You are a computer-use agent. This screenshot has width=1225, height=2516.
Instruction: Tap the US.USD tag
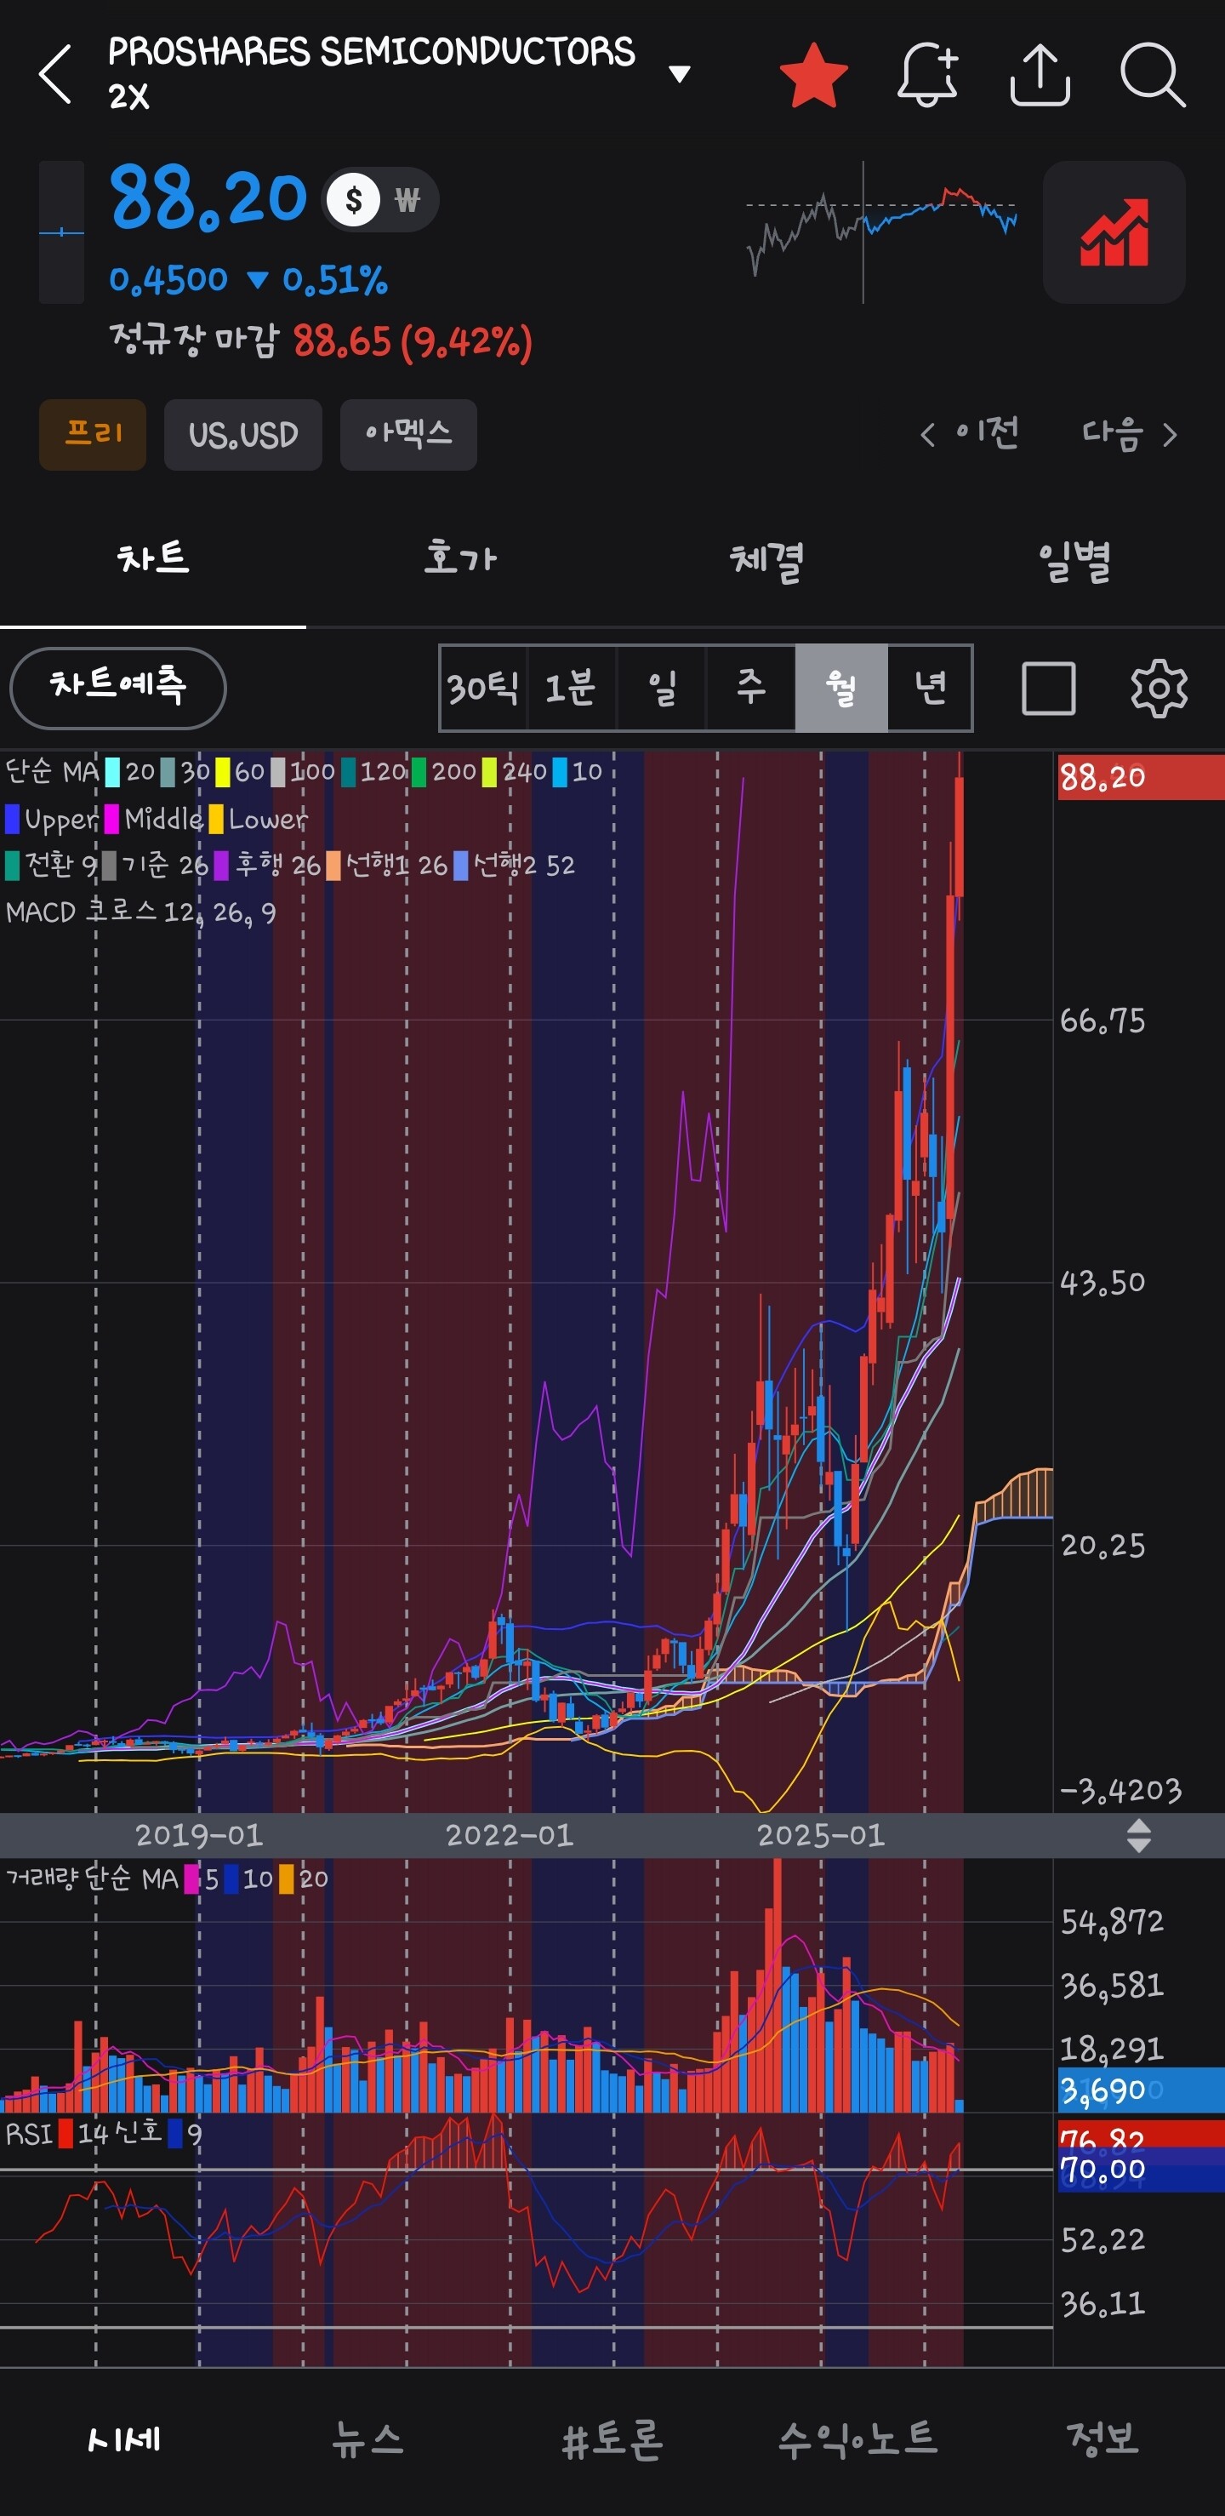[x=243, y=435]
